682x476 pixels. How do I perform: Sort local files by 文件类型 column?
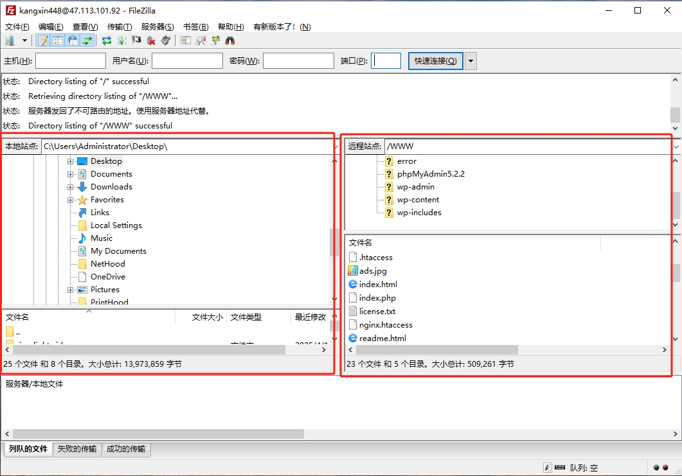coord(258,317)
